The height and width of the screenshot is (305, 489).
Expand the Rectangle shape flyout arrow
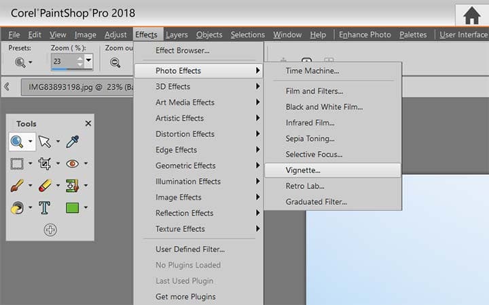coord(86,207)
